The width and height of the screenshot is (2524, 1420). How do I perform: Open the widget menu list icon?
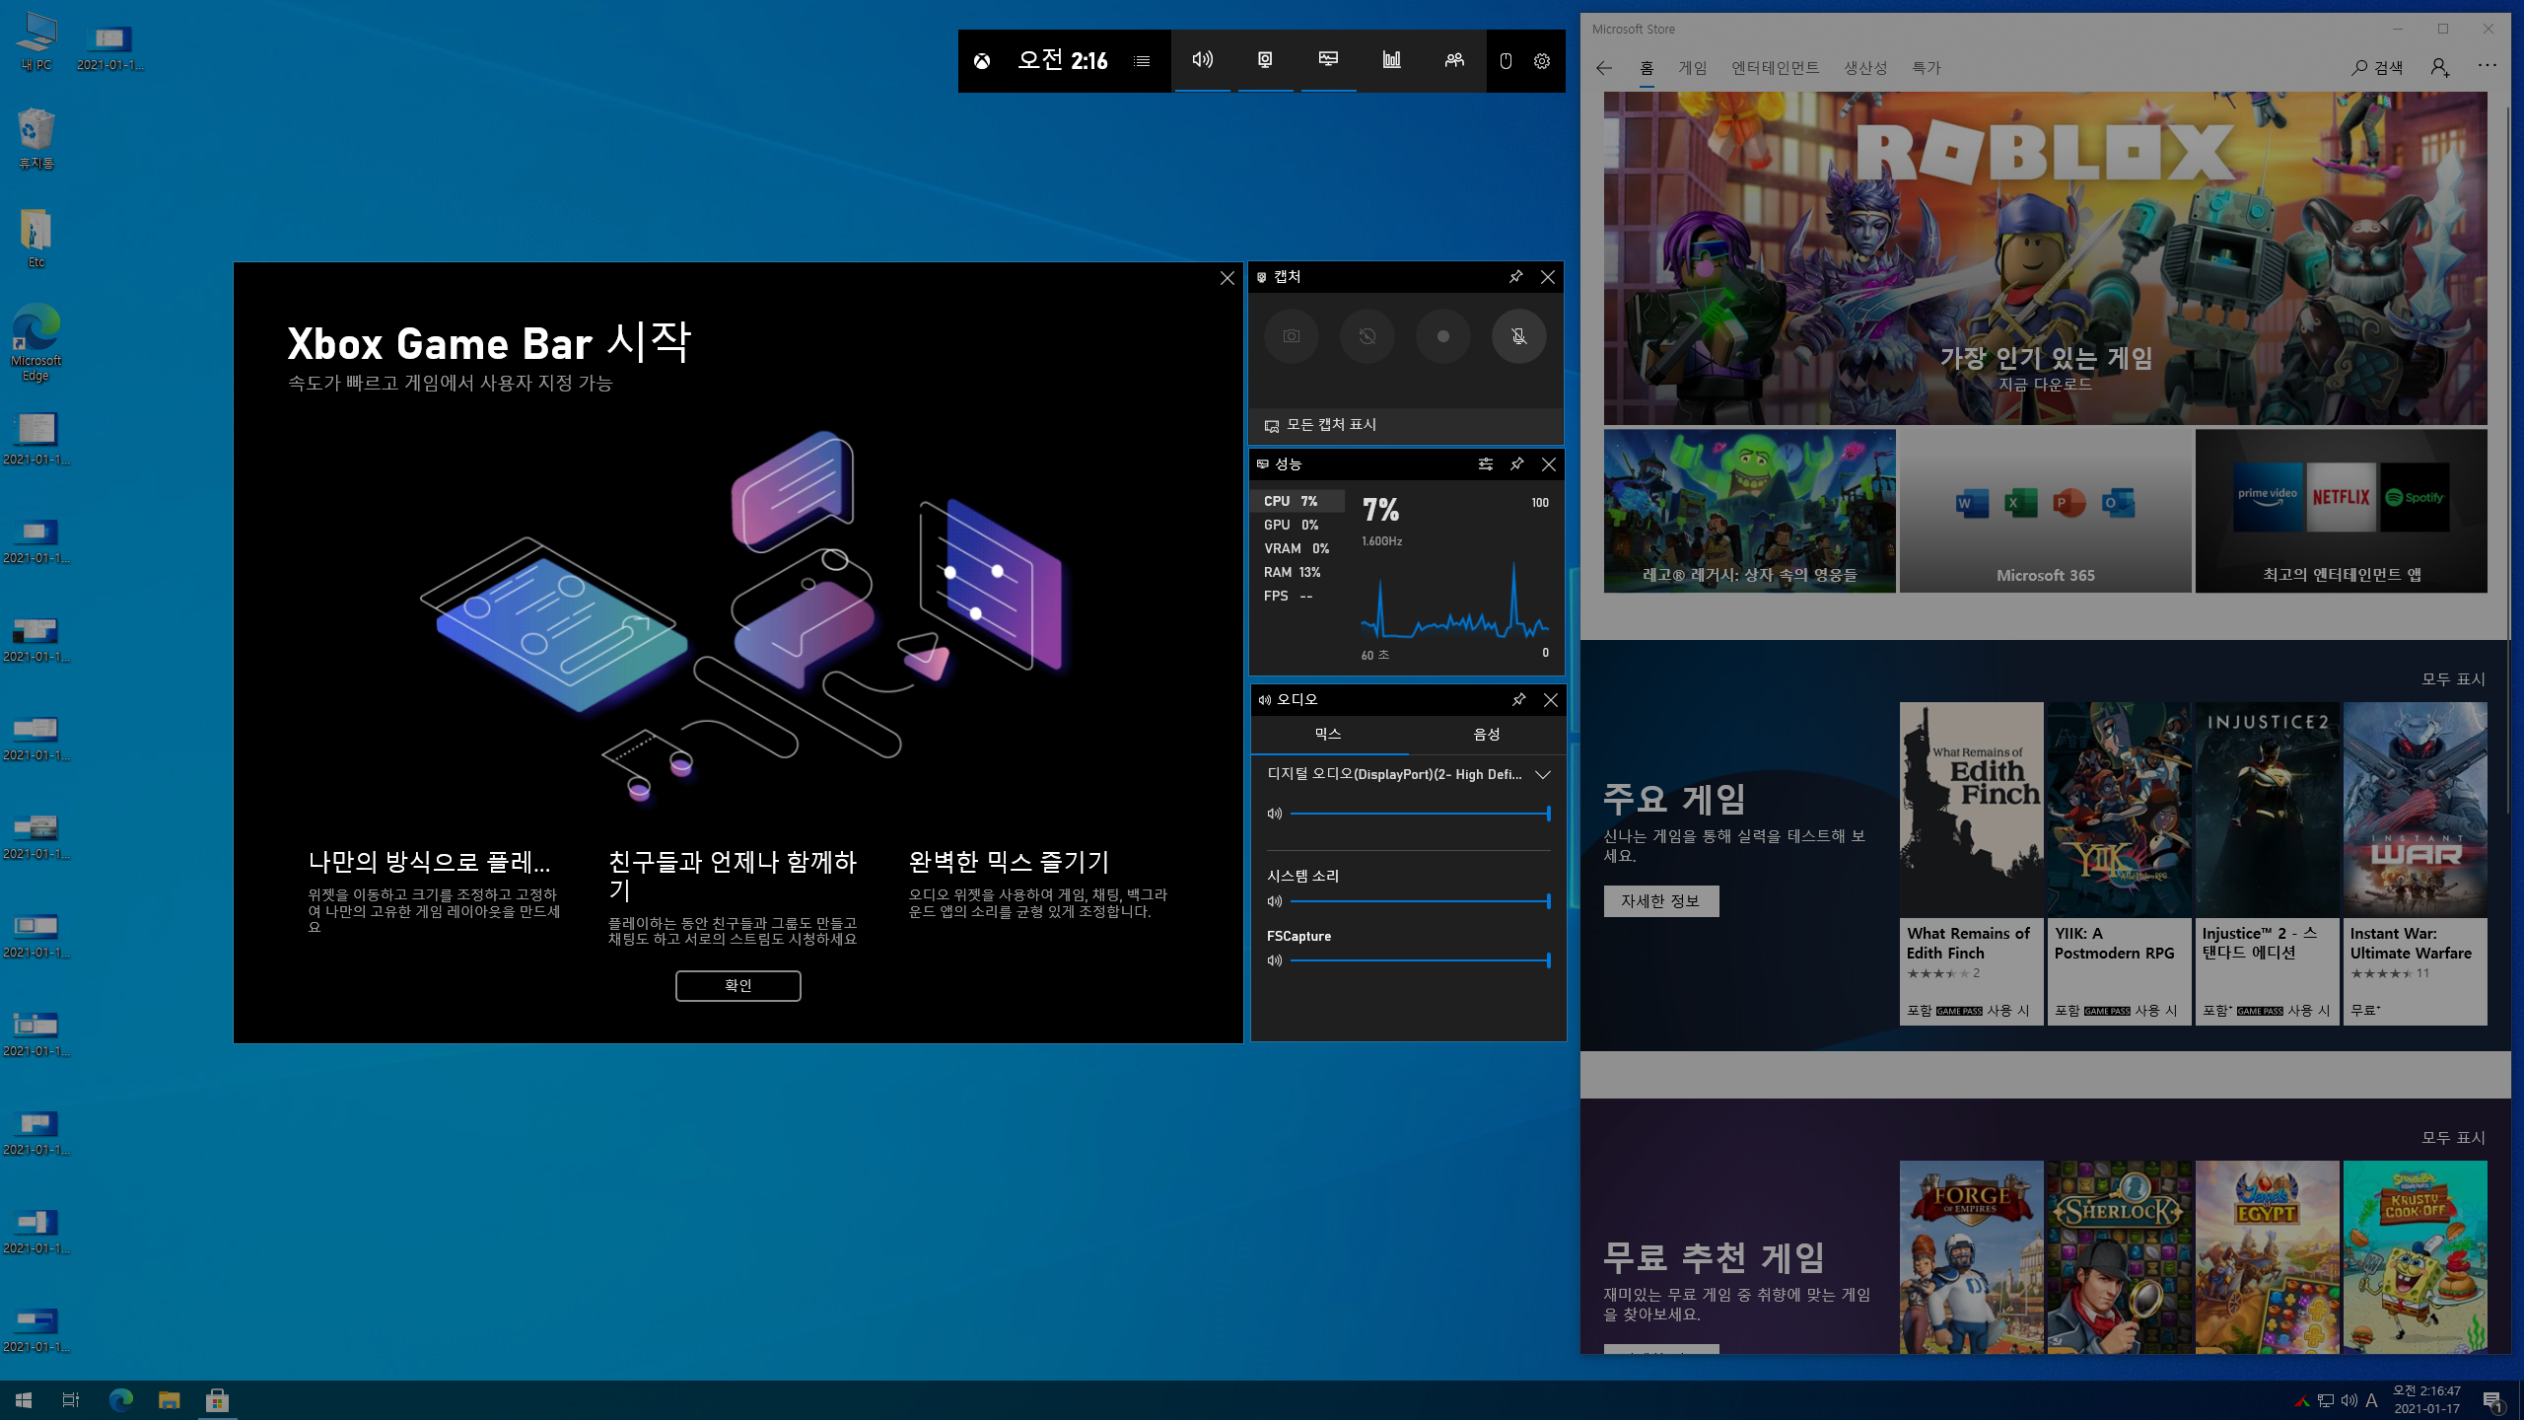(1142, 61)
